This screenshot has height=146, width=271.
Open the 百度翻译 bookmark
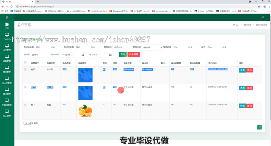coord(16,11)
